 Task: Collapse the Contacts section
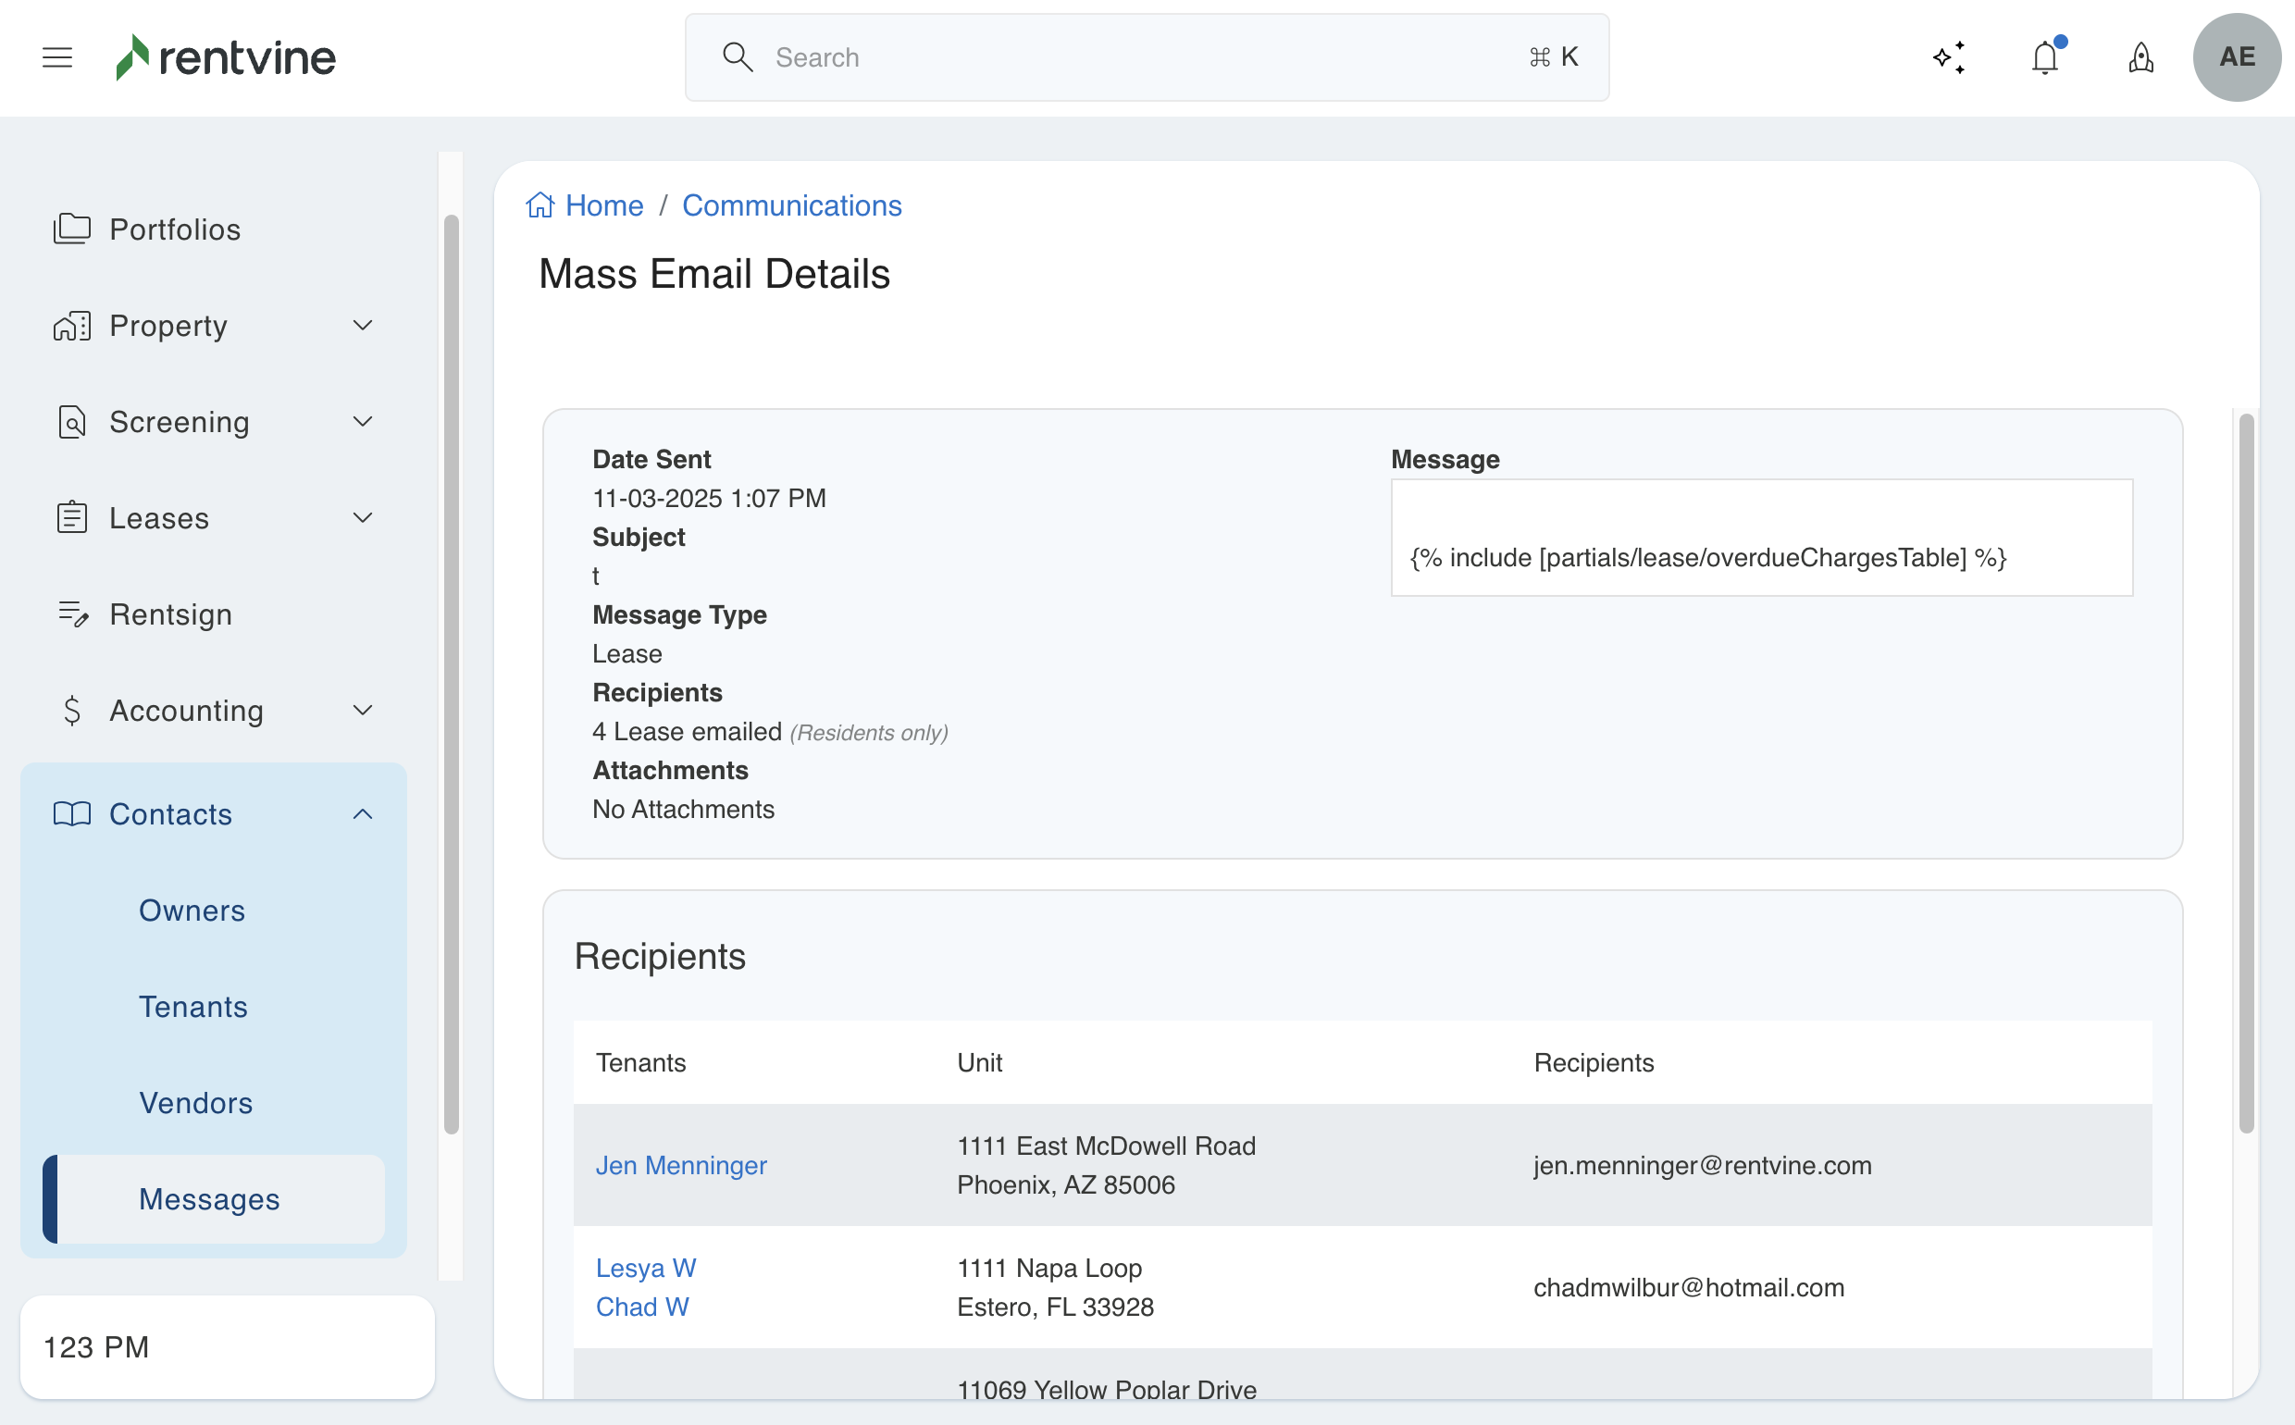point(363,813)
